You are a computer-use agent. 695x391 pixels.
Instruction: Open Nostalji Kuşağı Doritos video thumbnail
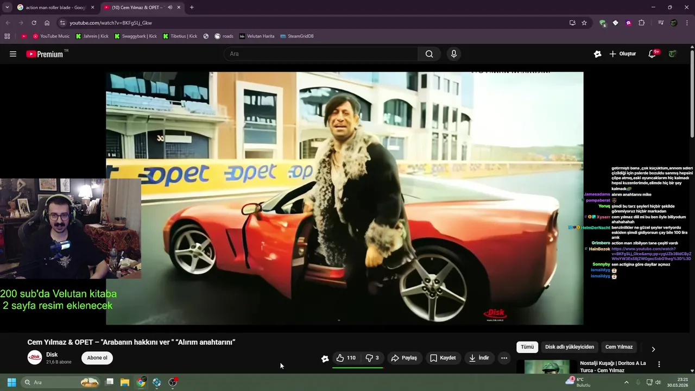tap(547, 367)
